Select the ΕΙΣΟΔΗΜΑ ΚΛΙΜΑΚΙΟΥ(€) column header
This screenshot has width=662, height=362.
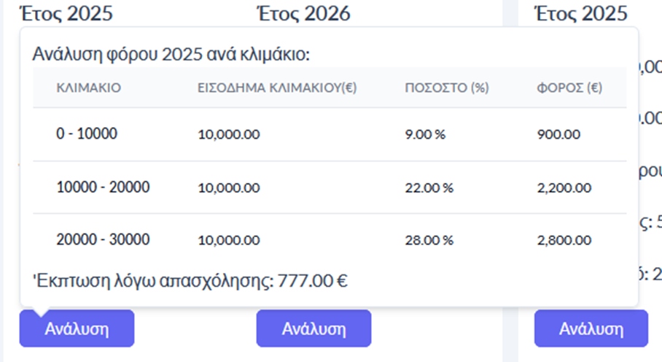click(x=278, y=88)
